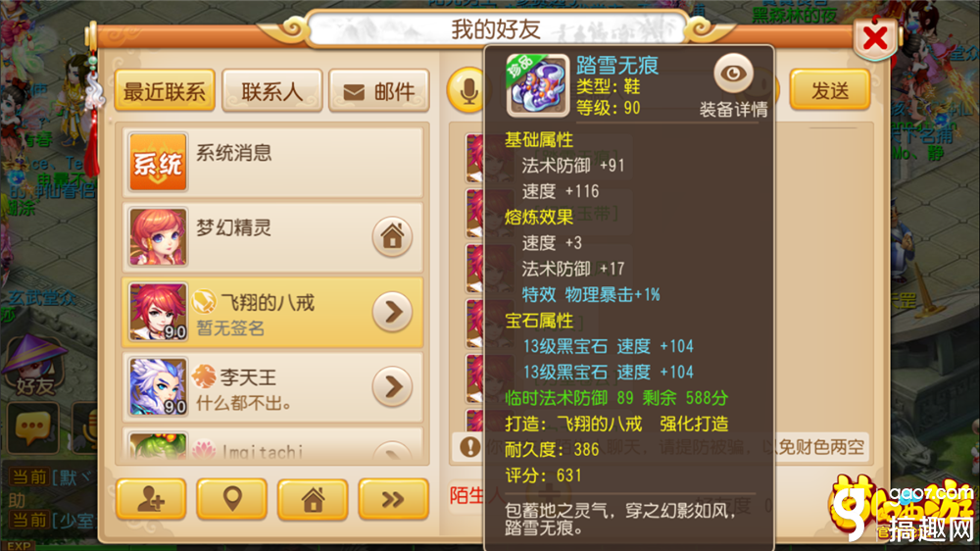Click 李天王's avatar portrait
The height and width of the screenshot is (551, 980).
[x=158, y=386]
